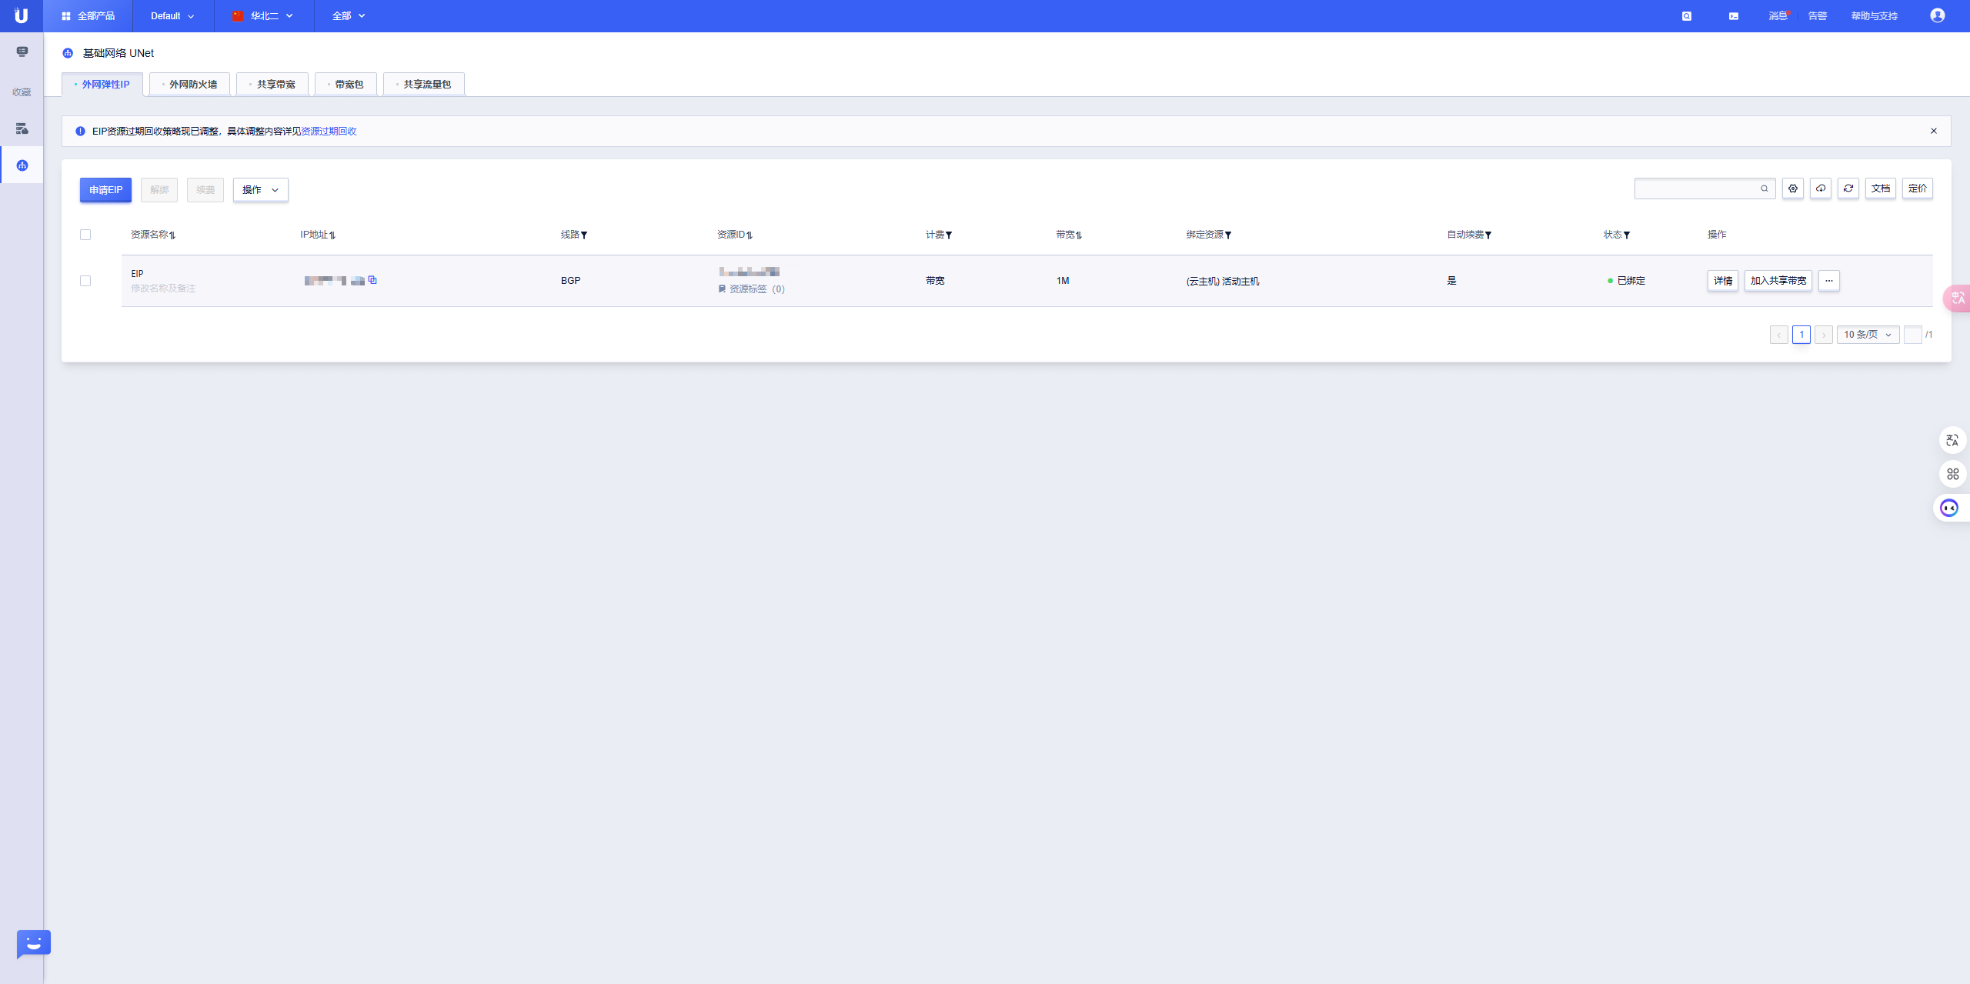Refresh the EIP list
Screen dimensions: 1970x984
pyautogui.click(x=1848, y=188)
